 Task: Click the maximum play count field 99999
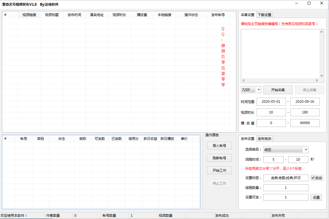[305, 123]
